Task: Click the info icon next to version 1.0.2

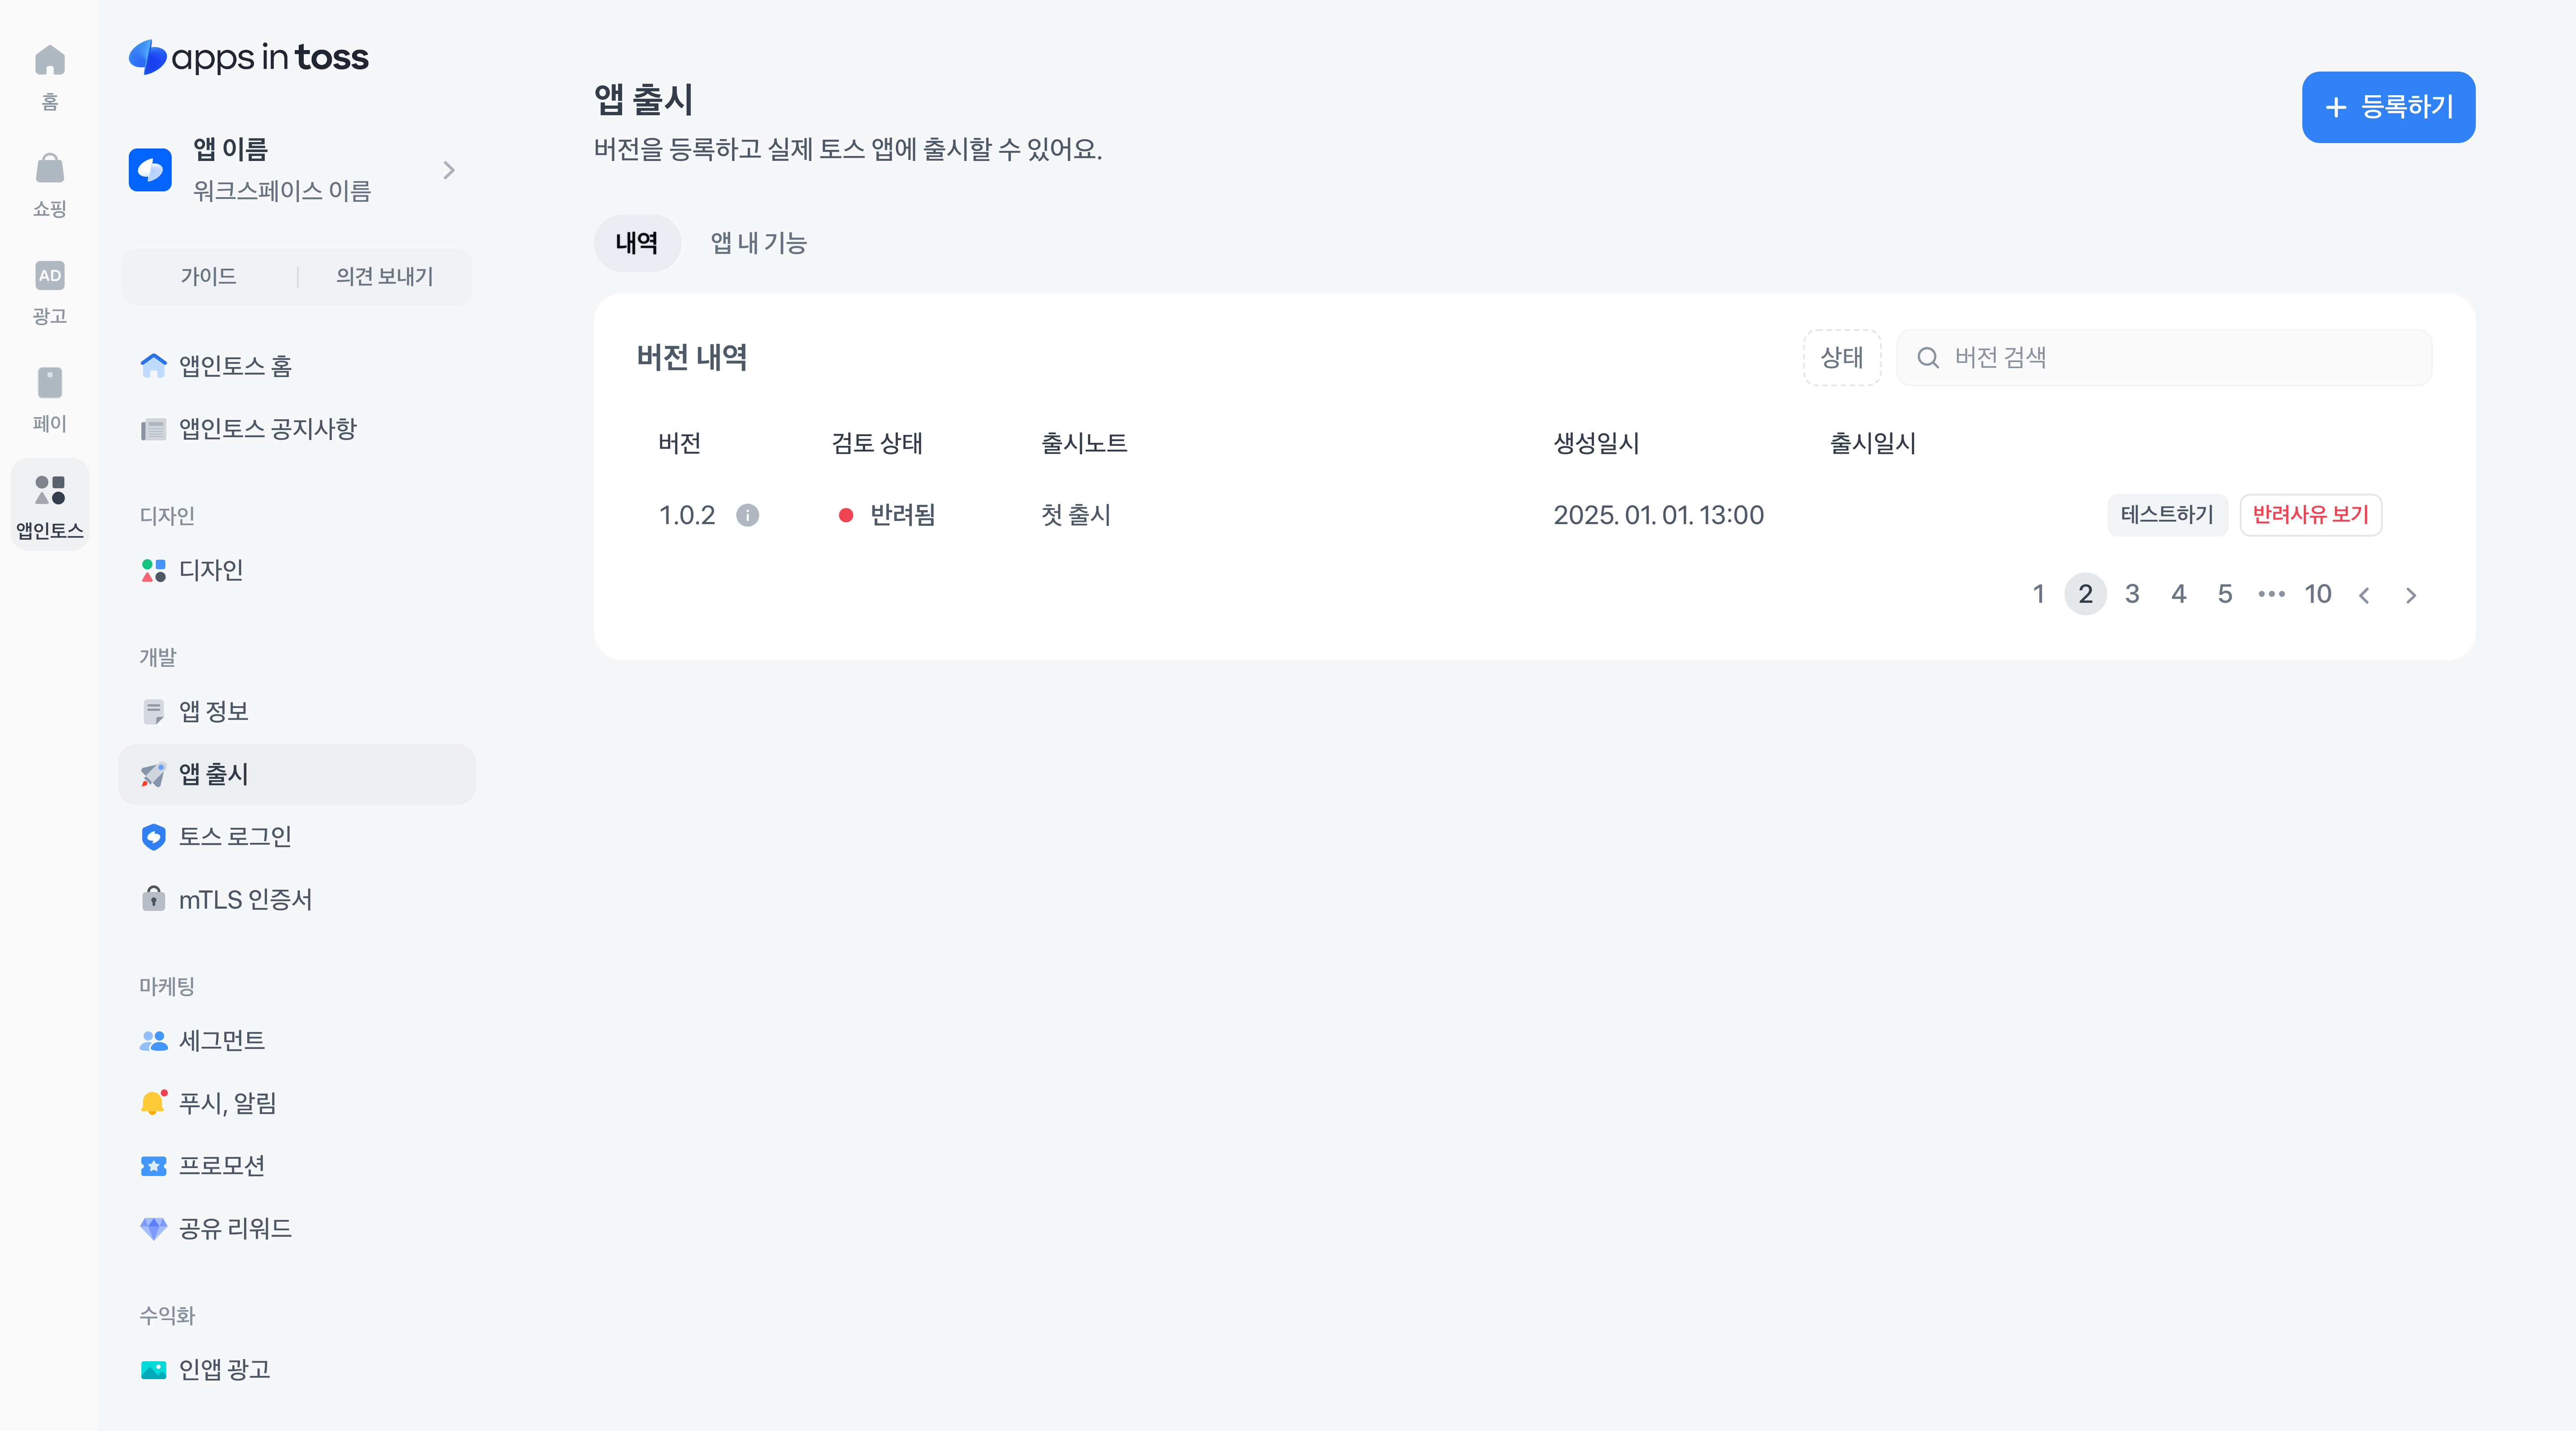Action: (747, 515)
